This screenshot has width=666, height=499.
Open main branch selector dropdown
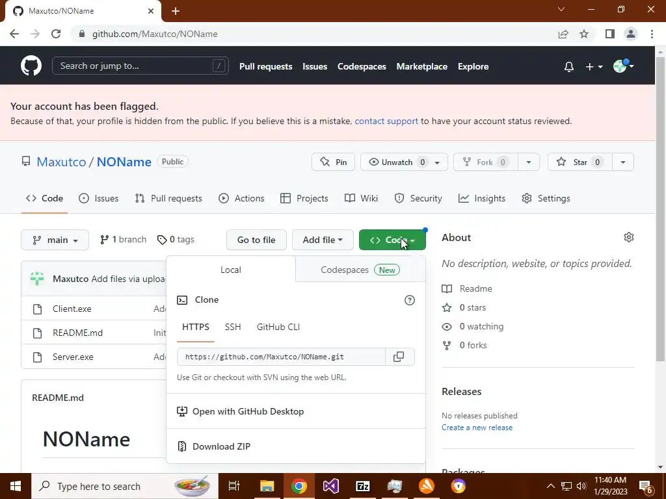55,240
